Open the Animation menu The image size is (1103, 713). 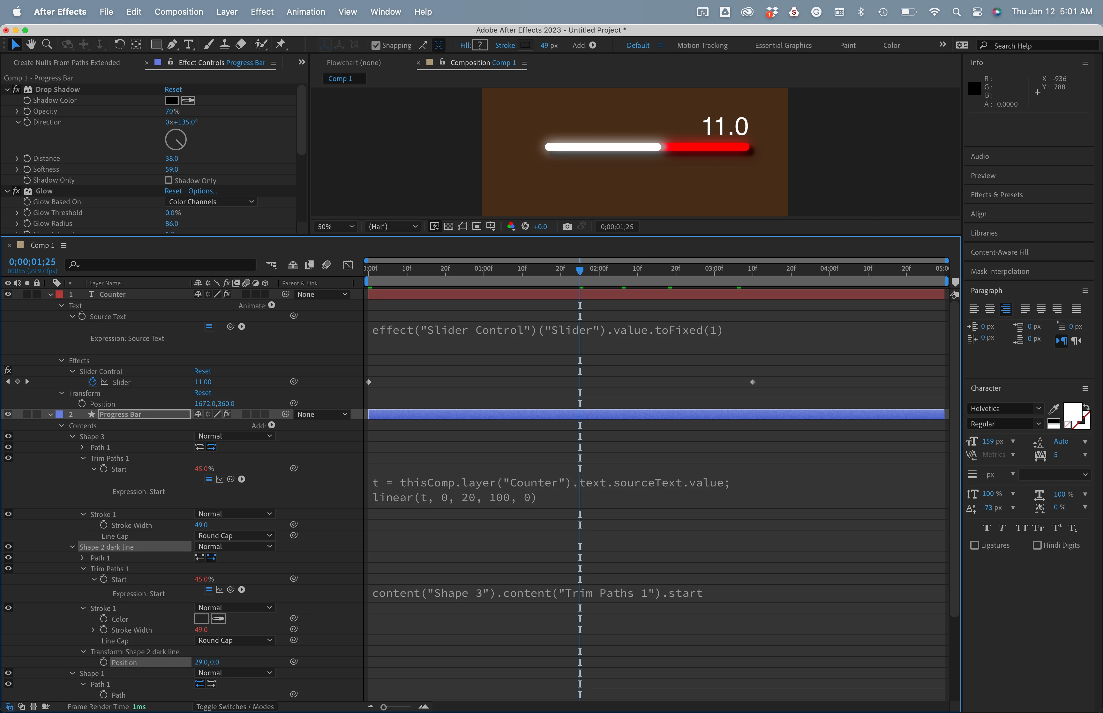(x=305, y=11)
